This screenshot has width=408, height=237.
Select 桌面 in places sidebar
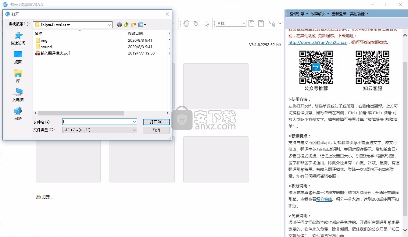[18, 58]
